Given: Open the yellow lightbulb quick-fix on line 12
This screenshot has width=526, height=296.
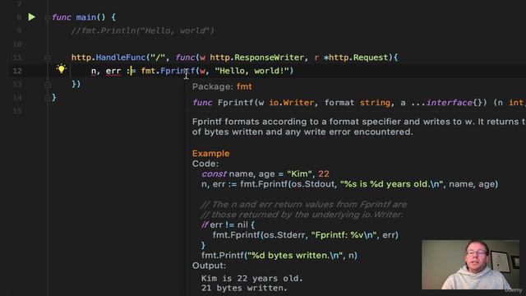Looking at the screenshot, I should [62, 69].
